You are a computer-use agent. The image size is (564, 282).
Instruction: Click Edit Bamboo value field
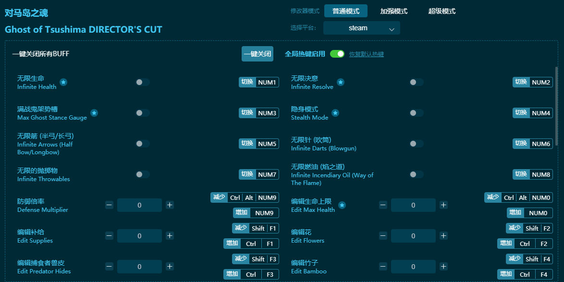[413, 267]
